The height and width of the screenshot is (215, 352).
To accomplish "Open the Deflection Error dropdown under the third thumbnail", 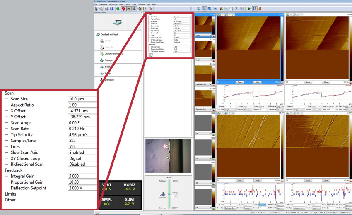I will click(203, 84).
